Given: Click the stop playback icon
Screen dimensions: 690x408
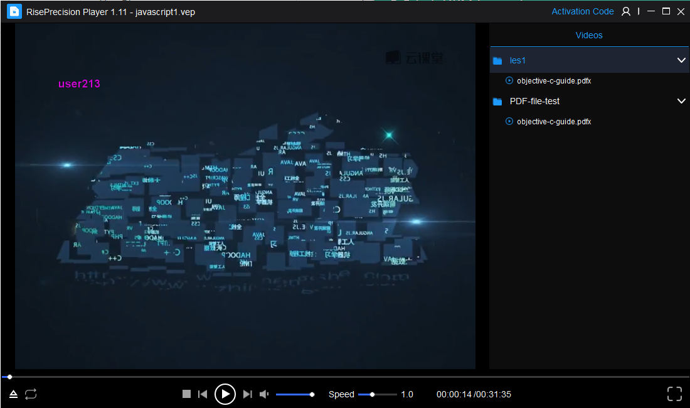Looking at the screenshot, I should point(186,394).
